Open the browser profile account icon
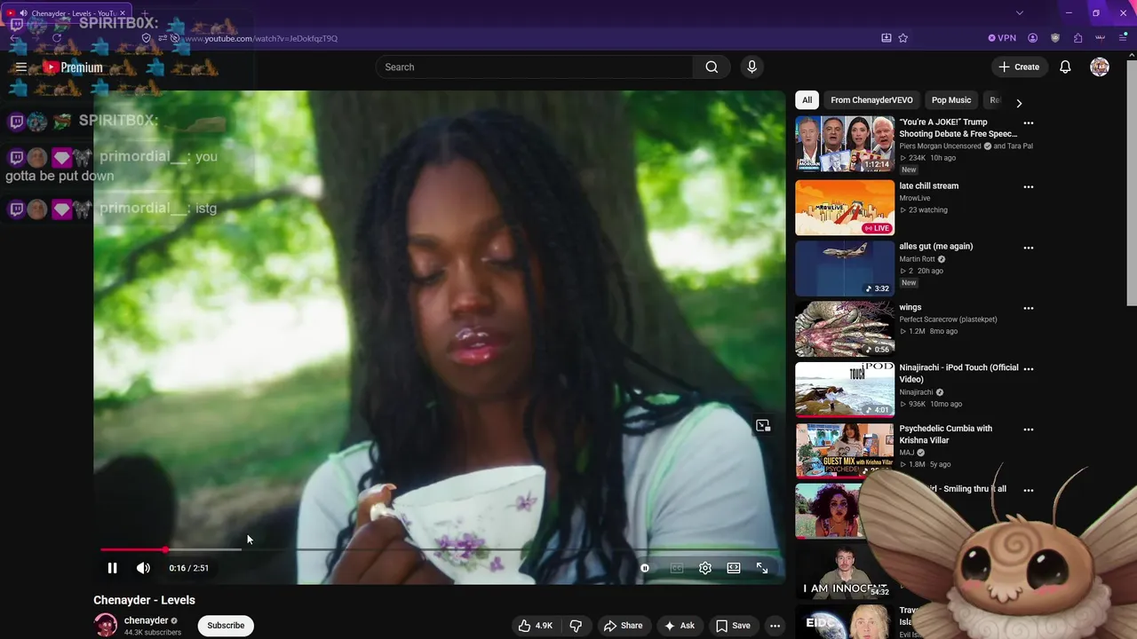Image resolution: width=1137 pixels, height=639 pixels. [1033, 38]
